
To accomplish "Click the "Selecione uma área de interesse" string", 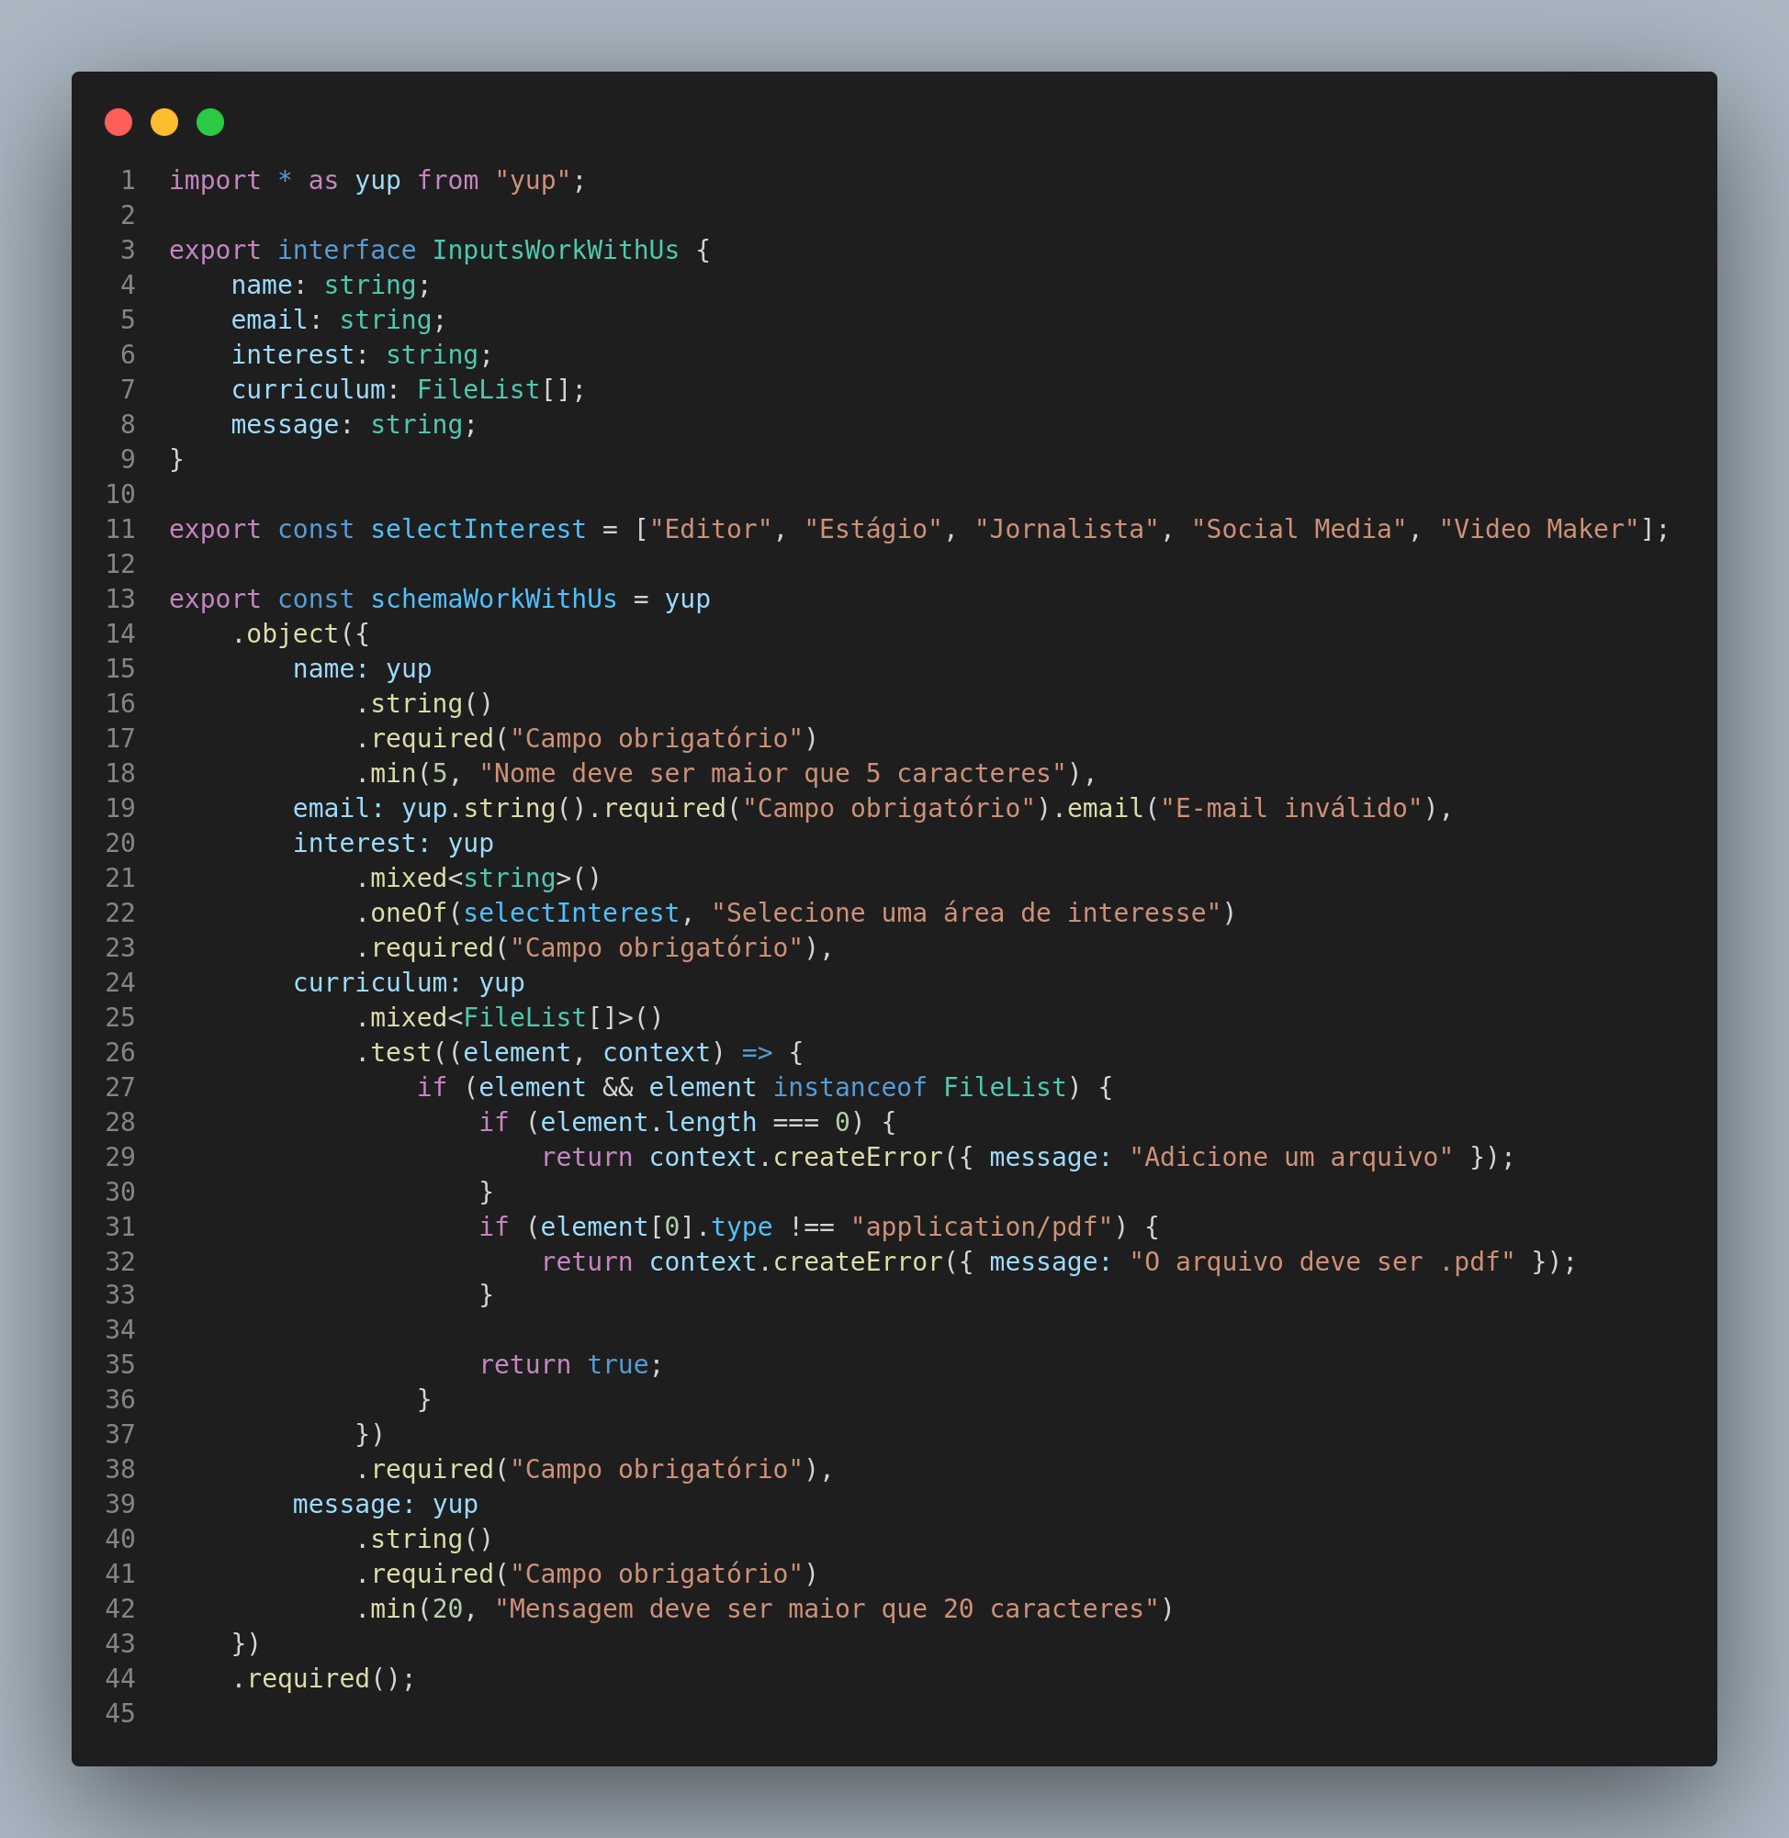I will 966,913.
